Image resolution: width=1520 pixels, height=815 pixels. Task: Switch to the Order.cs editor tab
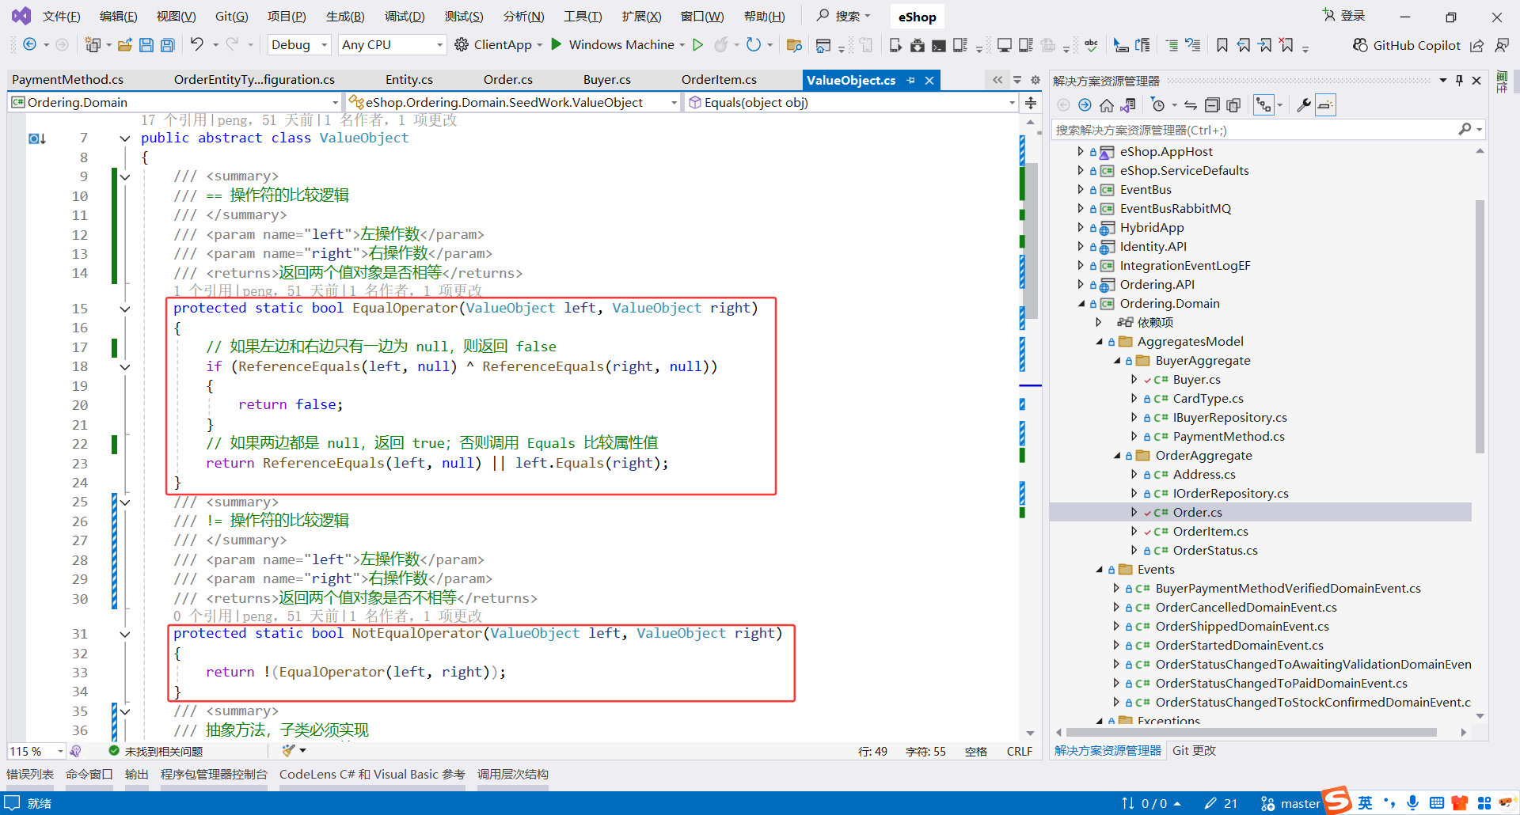tap(508, 80)
